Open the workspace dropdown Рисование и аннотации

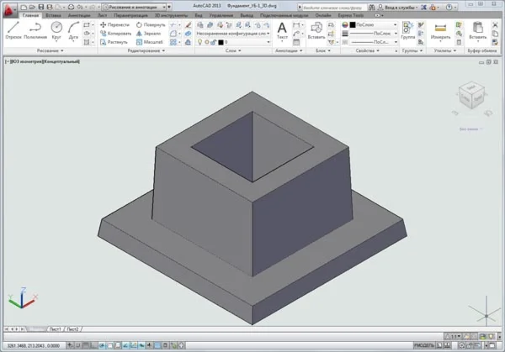133,6
